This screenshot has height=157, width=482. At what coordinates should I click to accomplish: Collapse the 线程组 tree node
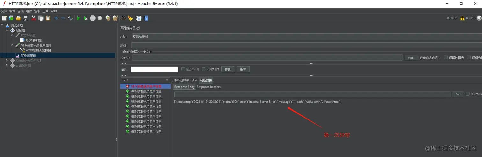tap(7, 30)
